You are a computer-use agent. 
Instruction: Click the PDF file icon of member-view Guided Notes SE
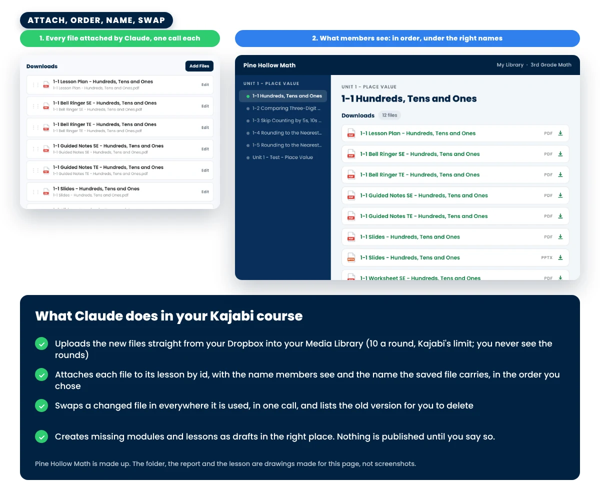coord(351,195)
